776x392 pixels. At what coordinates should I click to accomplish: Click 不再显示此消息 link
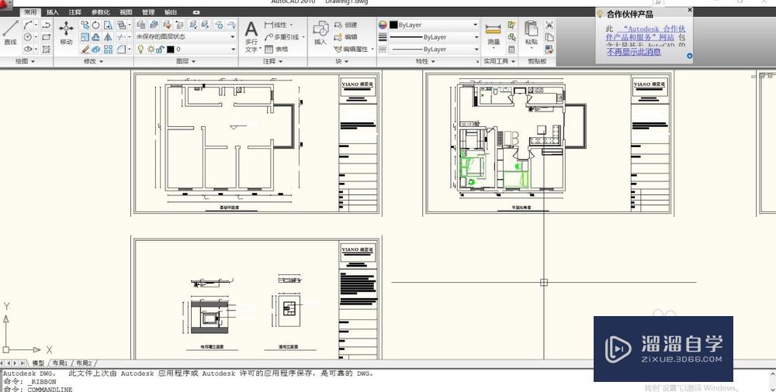634,52
